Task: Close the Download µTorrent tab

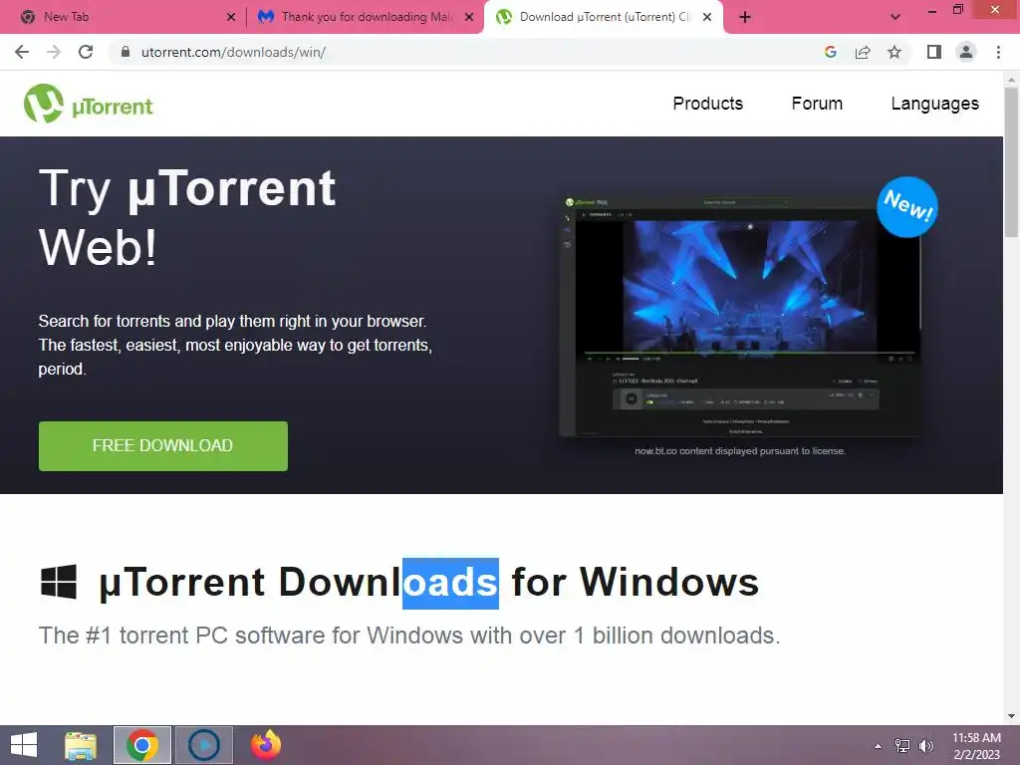Action: tap(707, 17)
